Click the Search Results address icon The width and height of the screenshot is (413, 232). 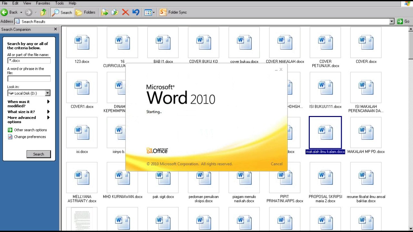[x=18, y=21]
